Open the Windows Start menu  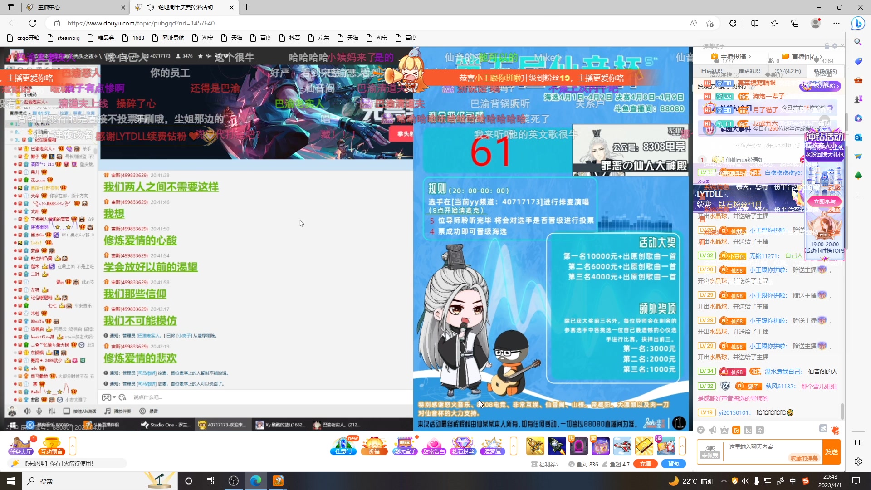[11, 481]
